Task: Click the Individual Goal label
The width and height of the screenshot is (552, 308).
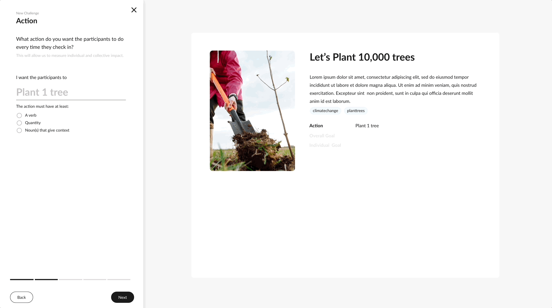Action: click(x=325, y=145)
